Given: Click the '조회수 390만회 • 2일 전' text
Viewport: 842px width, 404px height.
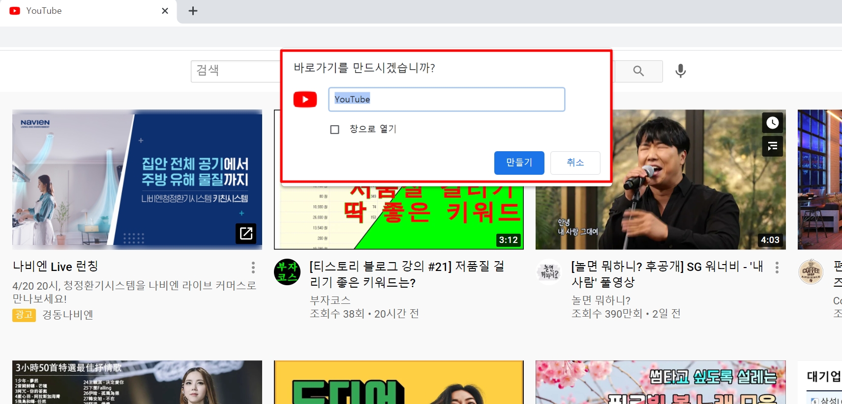Looking at the screenshot, I should click(626, 314).
